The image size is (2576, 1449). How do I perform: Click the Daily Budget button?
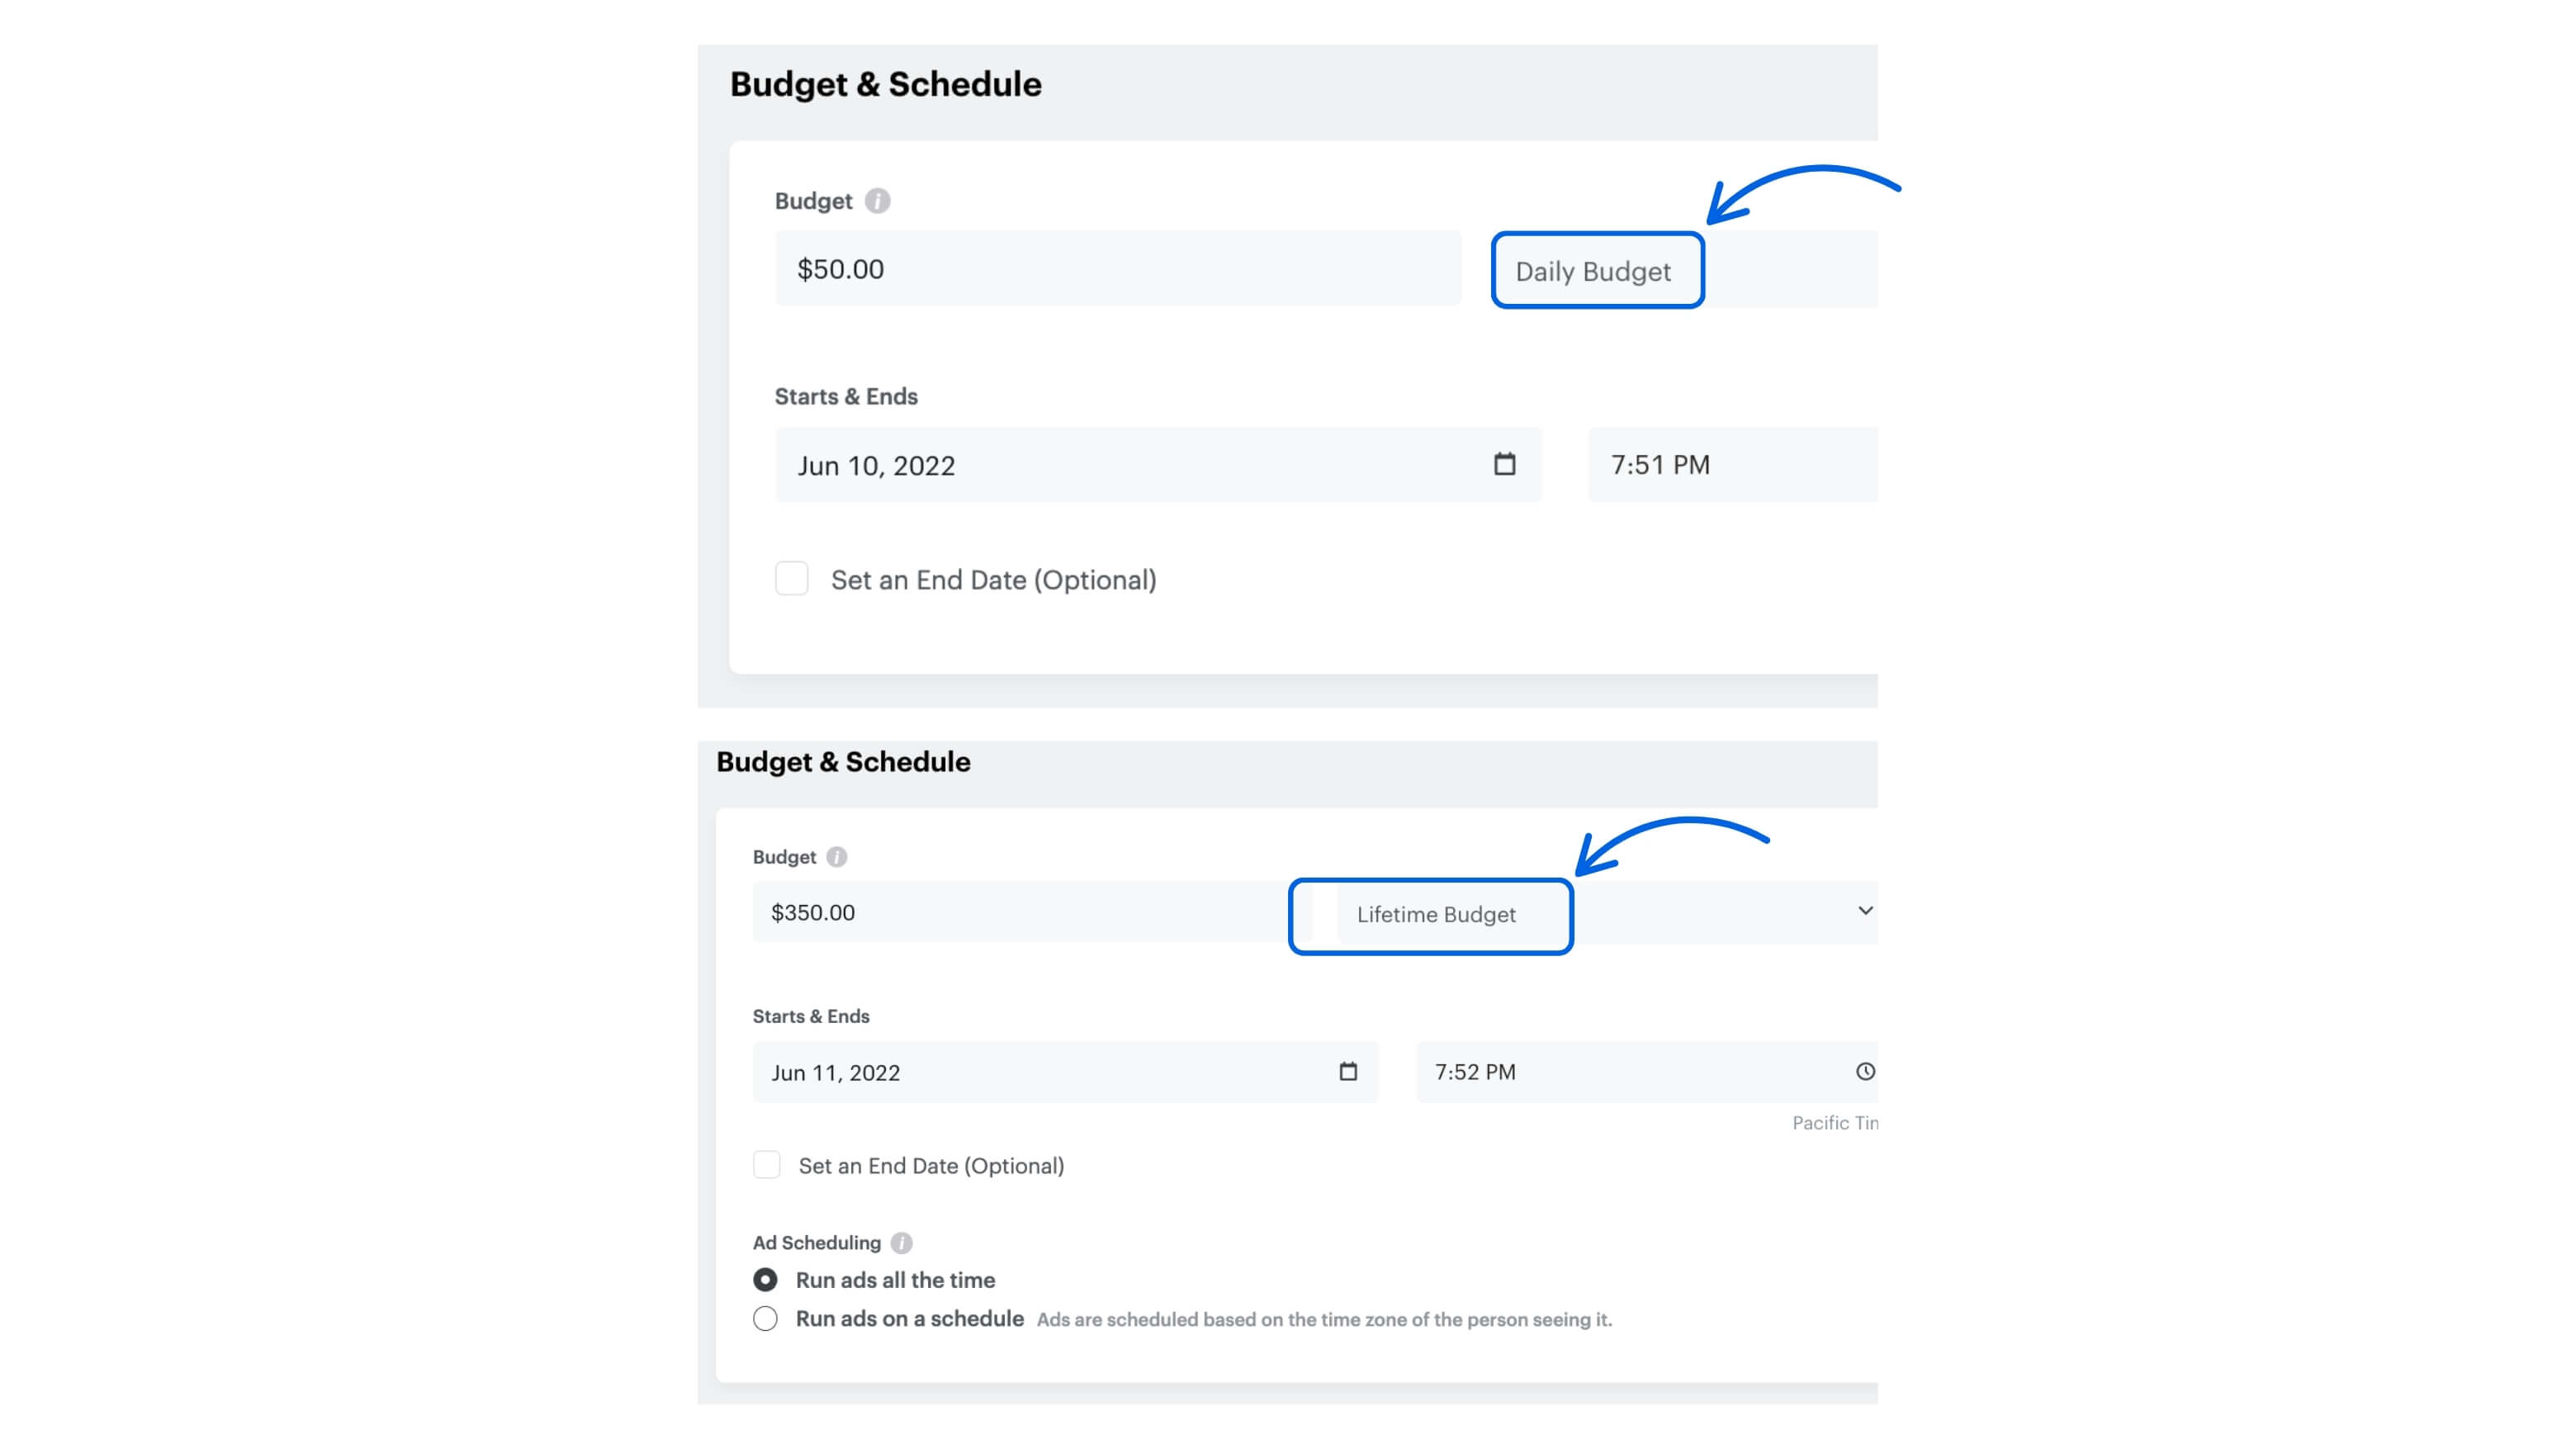(x=1596, y=270)
